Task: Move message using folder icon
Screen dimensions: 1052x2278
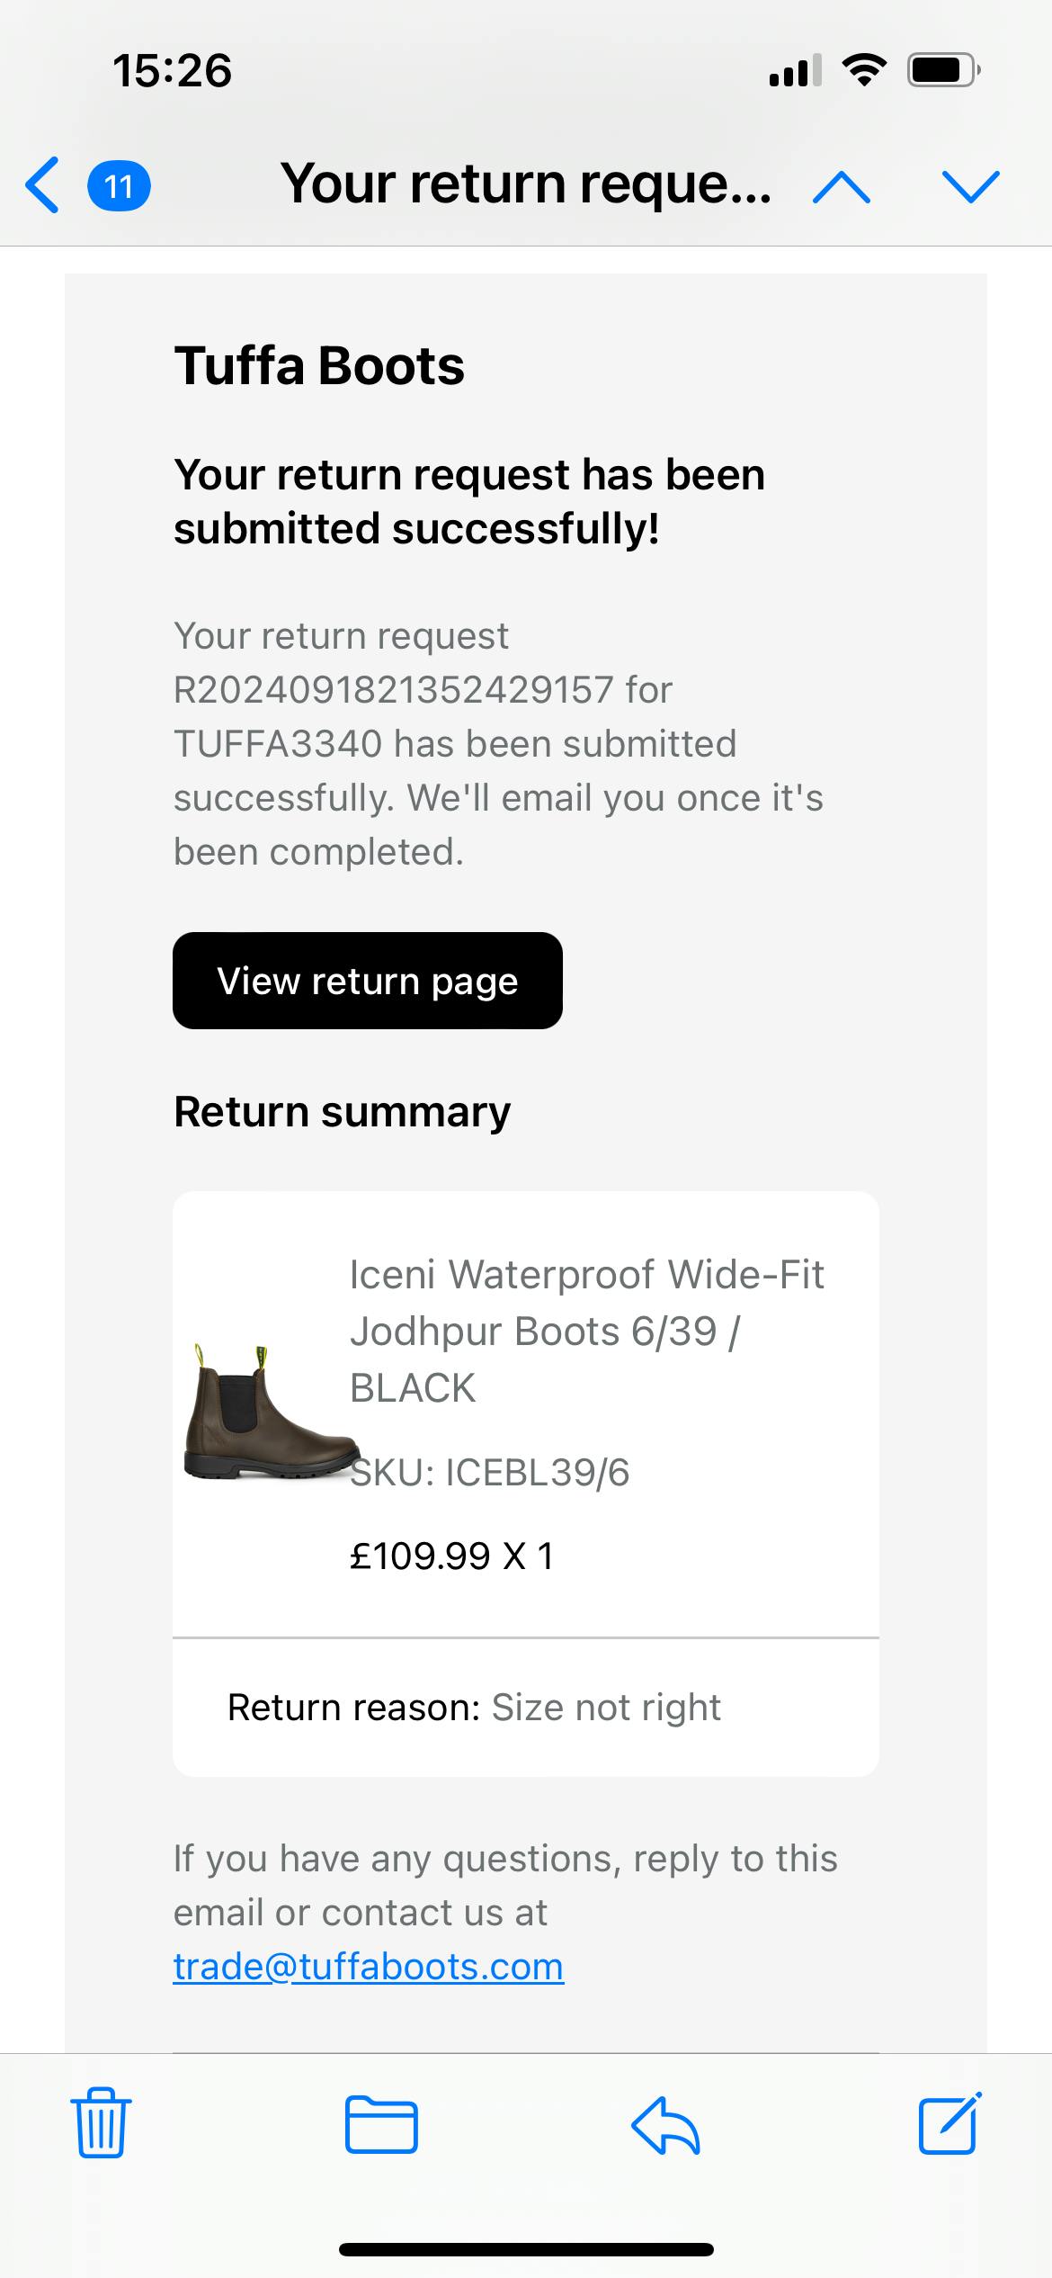Action: tap(381, 2124)
